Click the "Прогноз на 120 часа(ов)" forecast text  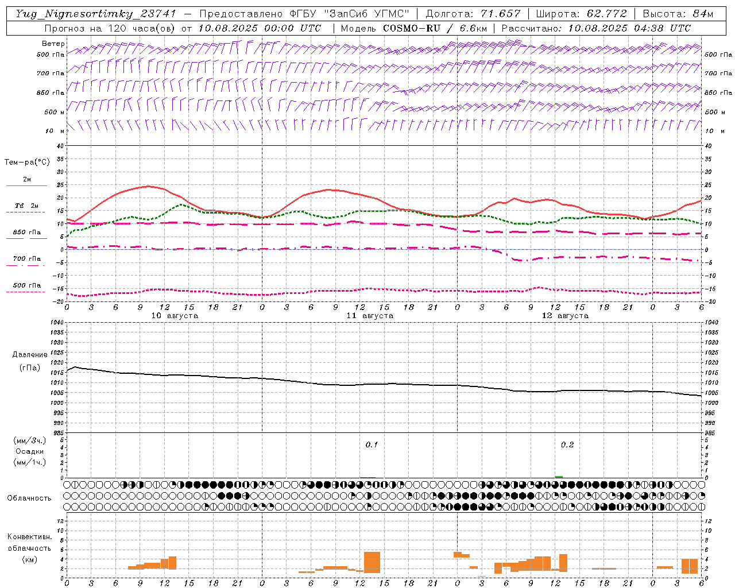pyautogui.click(x=110, y=28)
